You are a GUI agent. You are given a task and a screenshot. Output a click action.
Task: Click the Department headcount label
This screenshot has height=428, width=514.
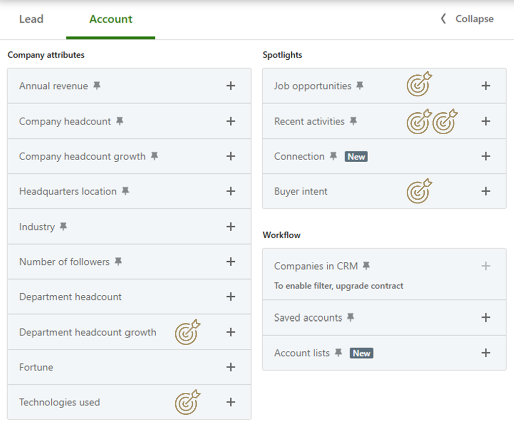[x=70, y=297]
